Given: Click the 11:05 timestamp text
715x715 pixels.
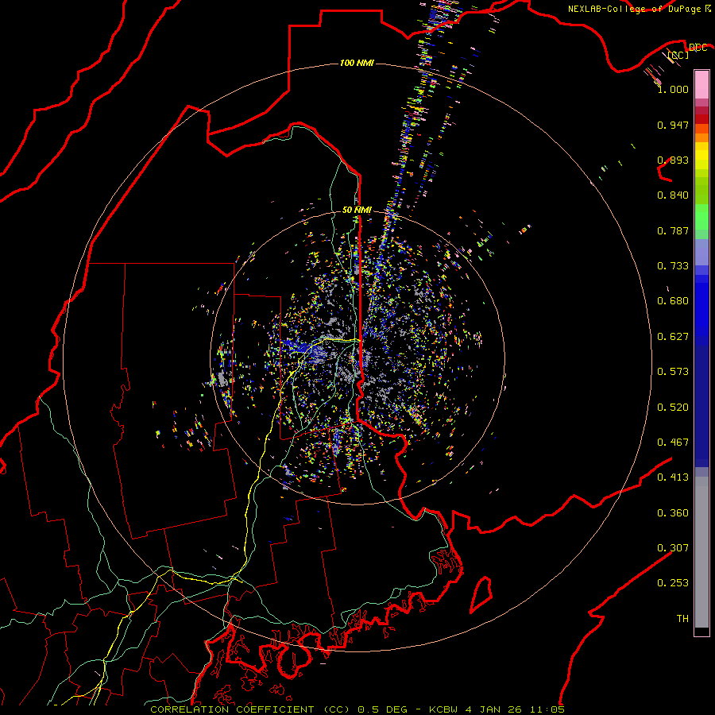Looking at the screenshot, I should [547, 709].
